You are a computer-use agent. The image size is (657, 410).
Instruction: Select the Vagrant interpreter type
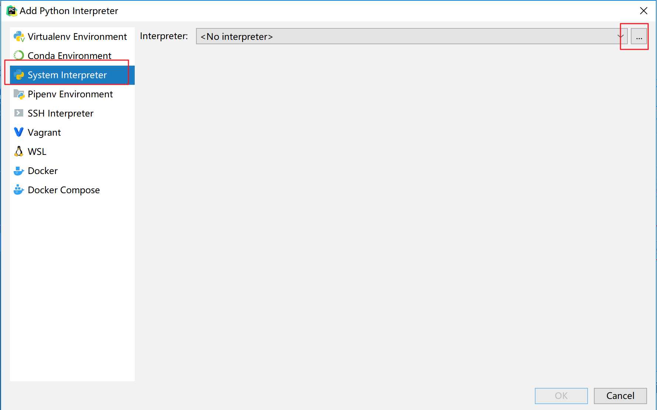72,132
